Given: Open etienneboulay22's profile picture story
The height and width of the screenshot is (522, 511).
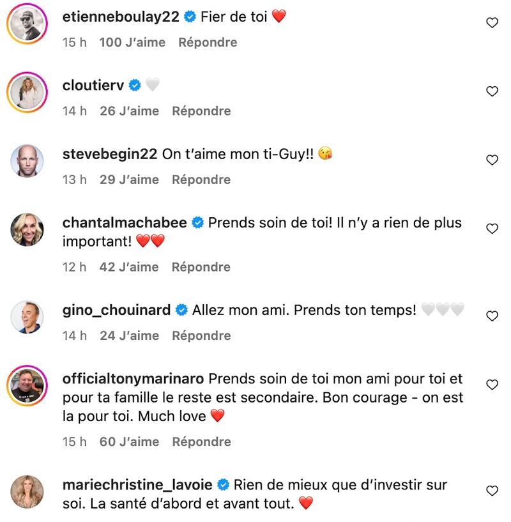Looking at the screenshot, I should pos(27,24).
